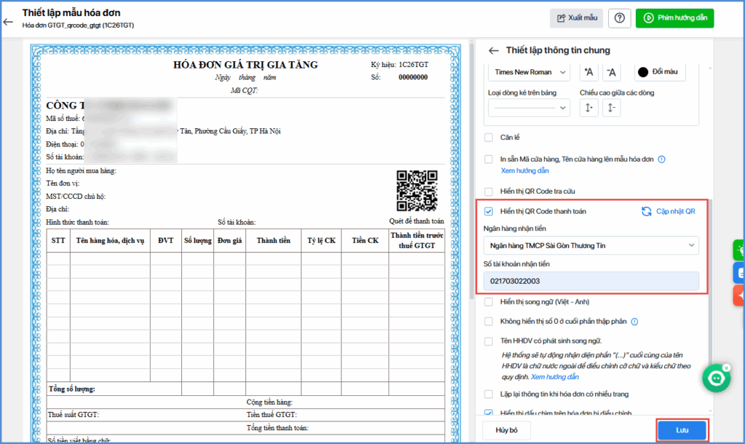This screenshot has height=444, width=745.
Task: Uncheck 'Hiển thị QR Code thanh toán'
Action: coord(489,211)
